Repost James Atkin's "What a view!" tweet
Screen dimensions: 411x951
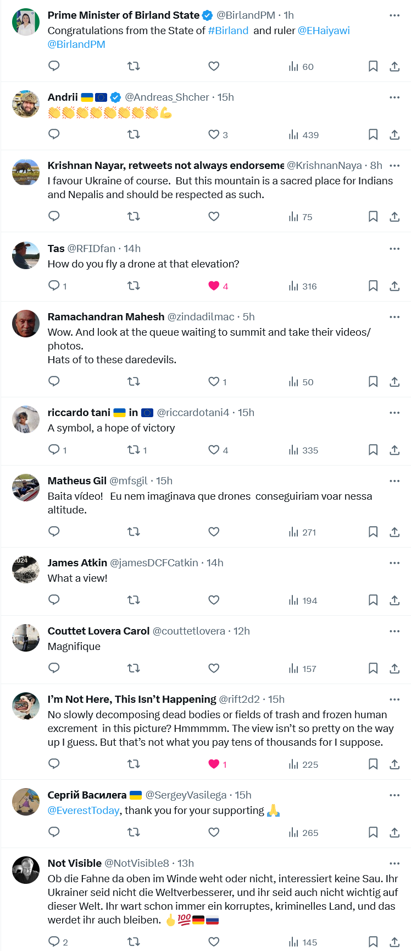tap(134, 600)
